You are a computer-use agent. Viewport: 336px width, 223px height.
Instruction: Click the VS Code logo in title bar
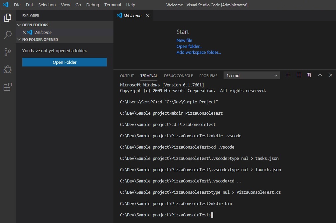point(6,5)
